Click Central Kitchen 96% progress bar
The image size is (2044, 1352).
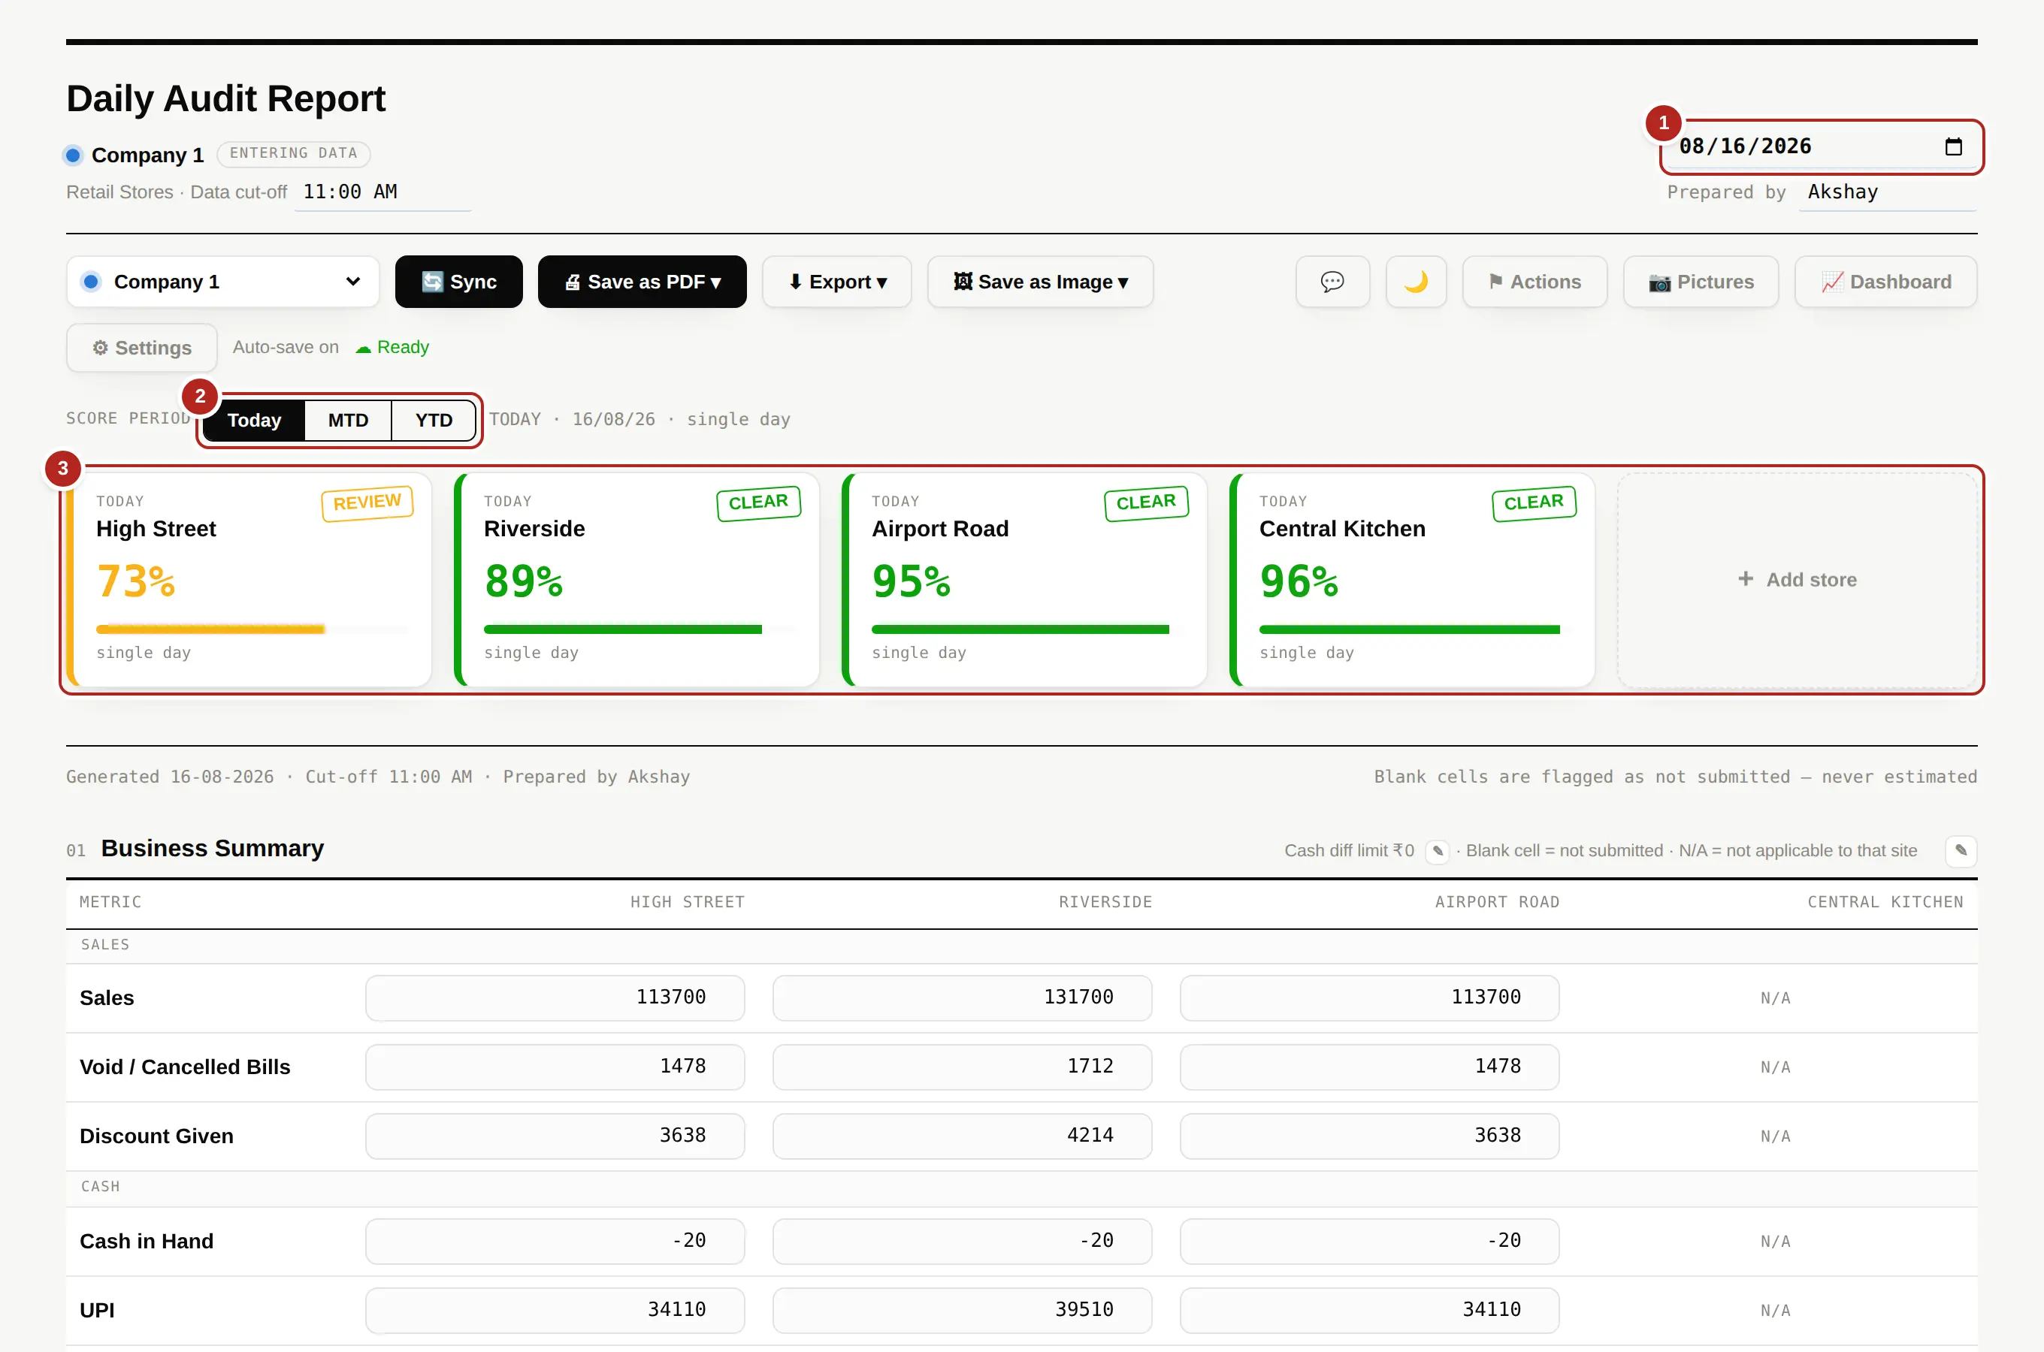(1414, 629)
